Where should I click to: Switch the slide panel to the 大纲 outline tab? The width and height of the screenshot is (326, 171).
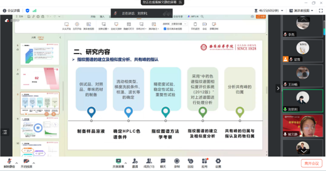(x=33, y=38)
